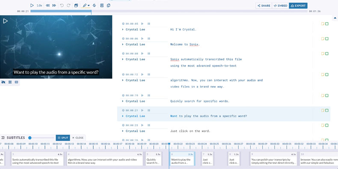
Task: Click the SHARE button
Action: (x=264, y=6)
